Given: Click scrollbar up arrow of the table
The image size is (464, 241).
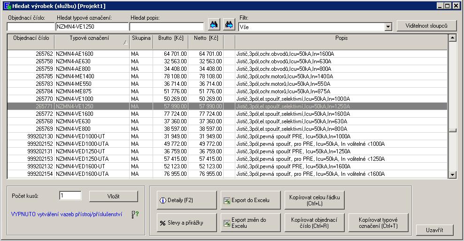Looking at the screenshot, I should pos(452,38).
